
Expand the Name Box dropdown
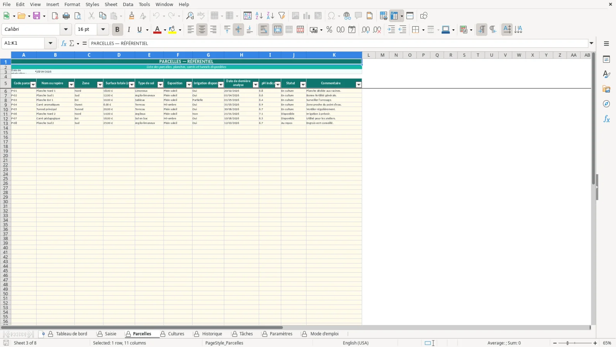50,43
